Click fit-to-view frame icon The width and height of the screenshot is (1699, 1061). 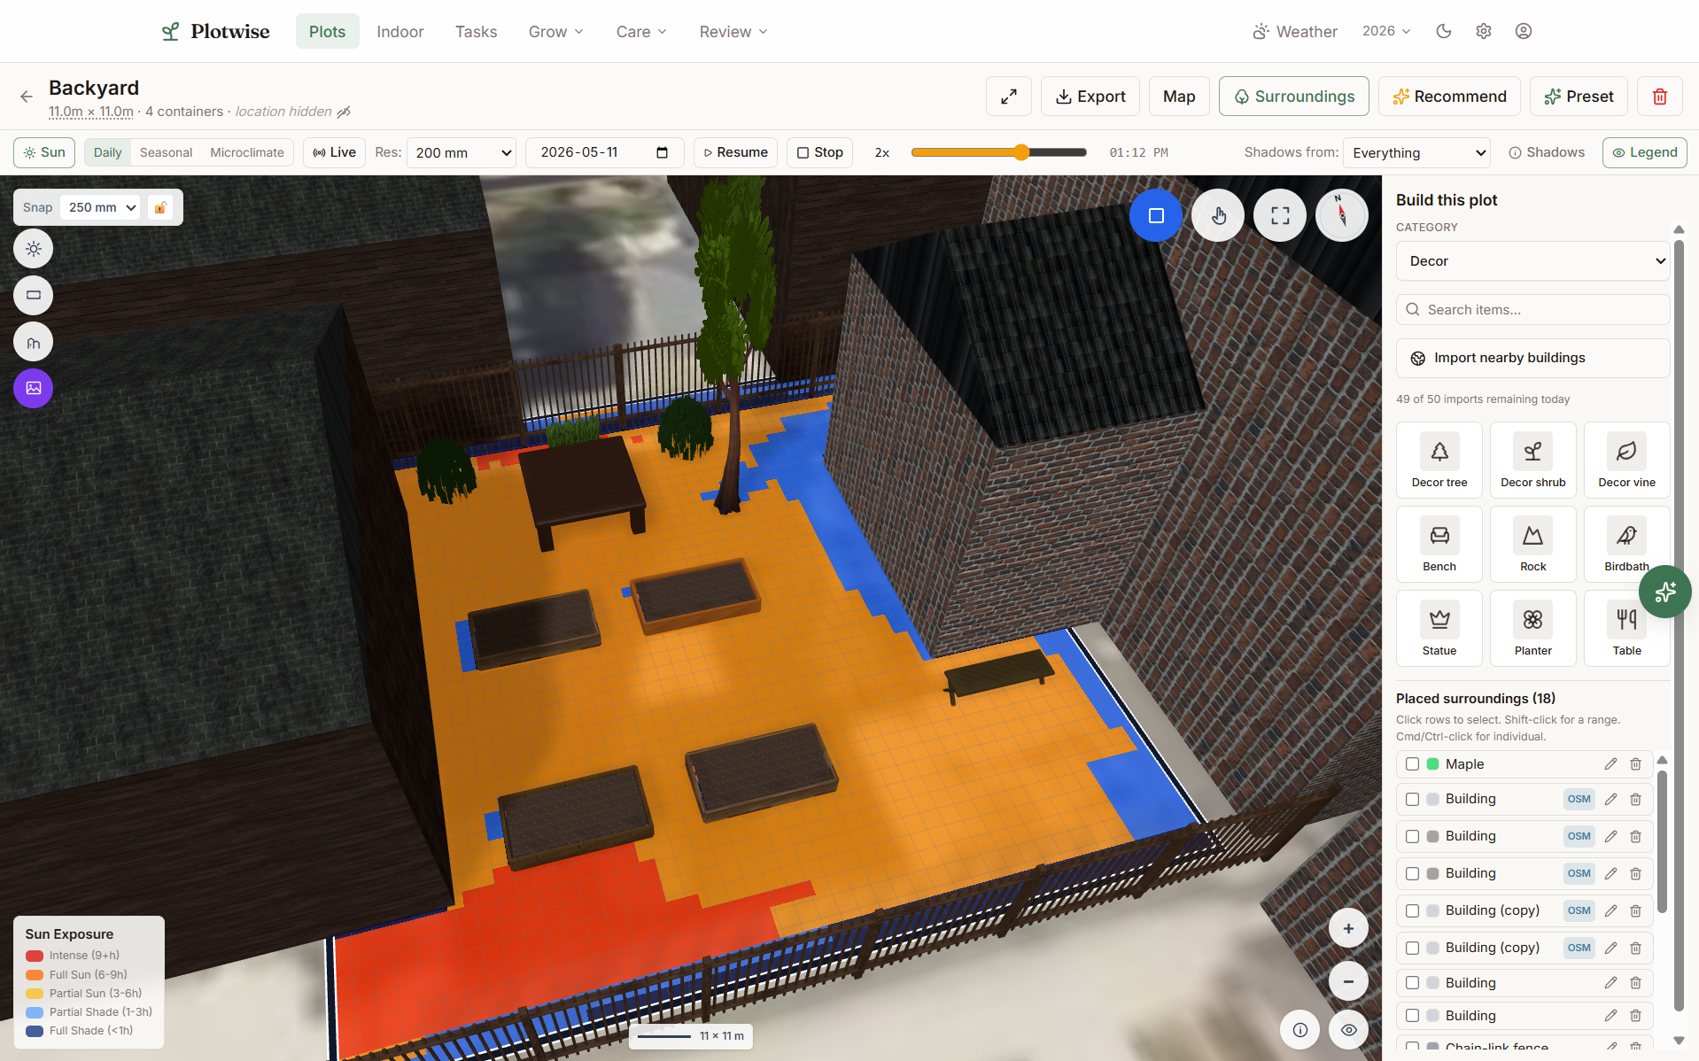[x=1280, y=215]
